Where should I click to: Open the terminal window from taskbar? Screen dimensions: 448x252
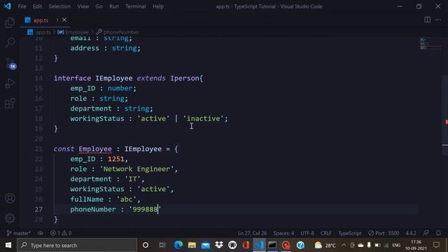272,245
